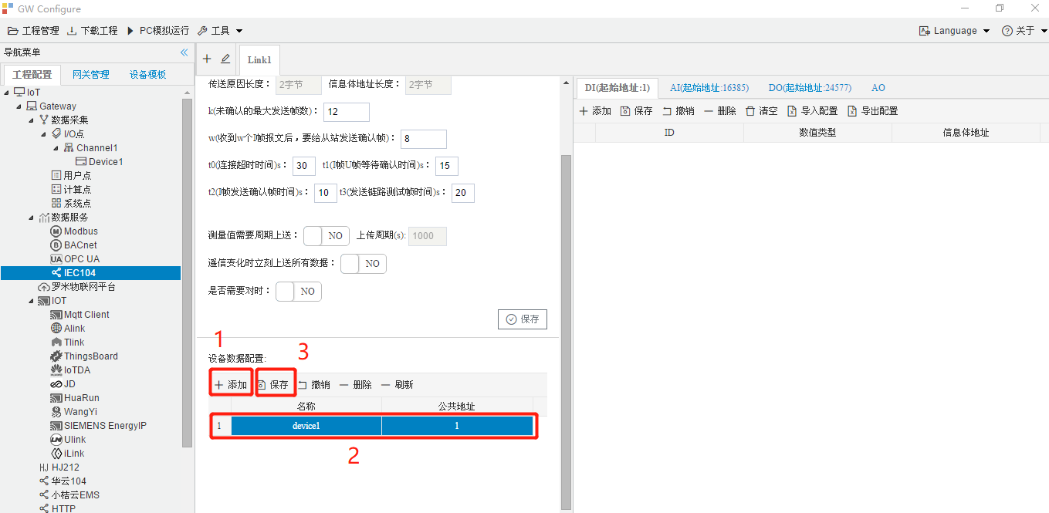Click 删除 in the DI point toolbar
Image resolution: width=1049 pixels, height=513 pixels.
pos(720,111)
